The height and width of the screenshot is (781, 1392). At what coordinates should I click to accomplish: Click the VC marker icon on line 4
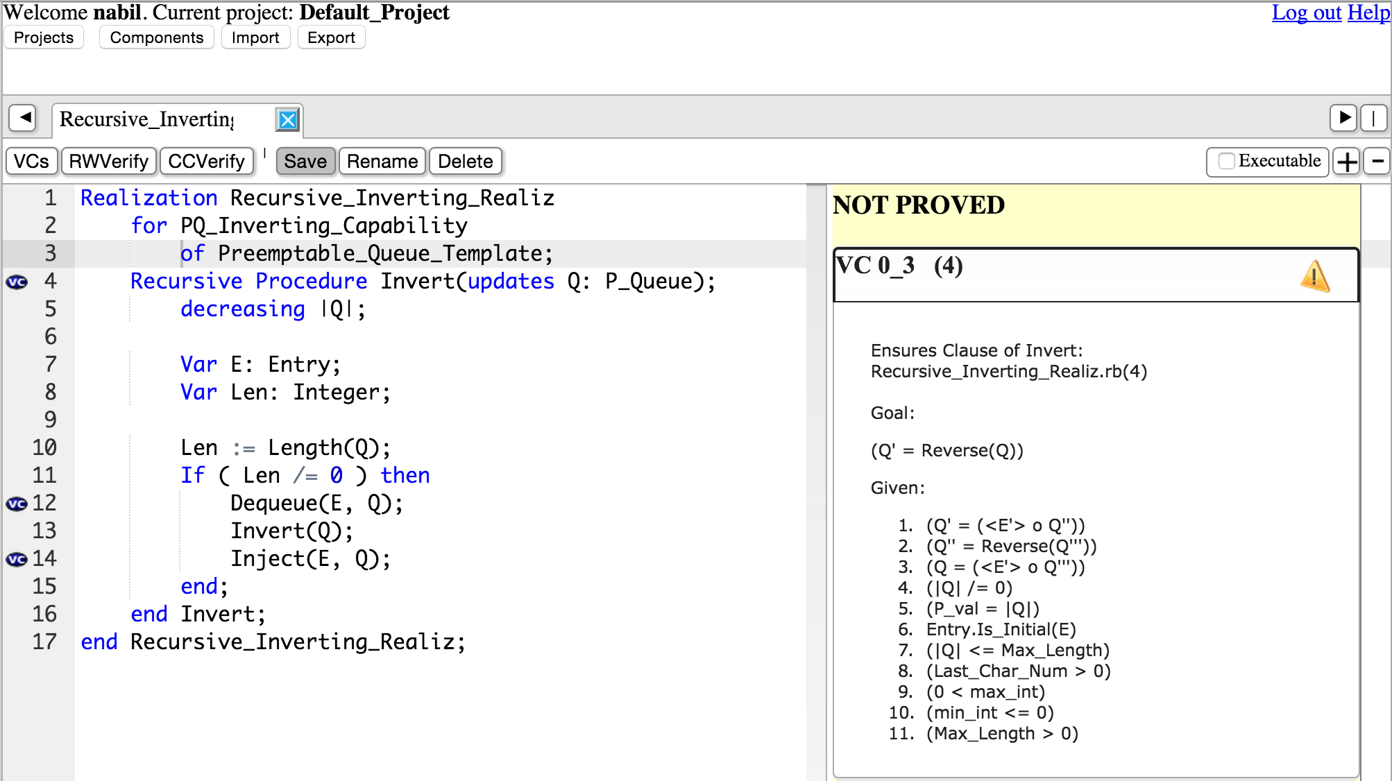pos(17,282)
